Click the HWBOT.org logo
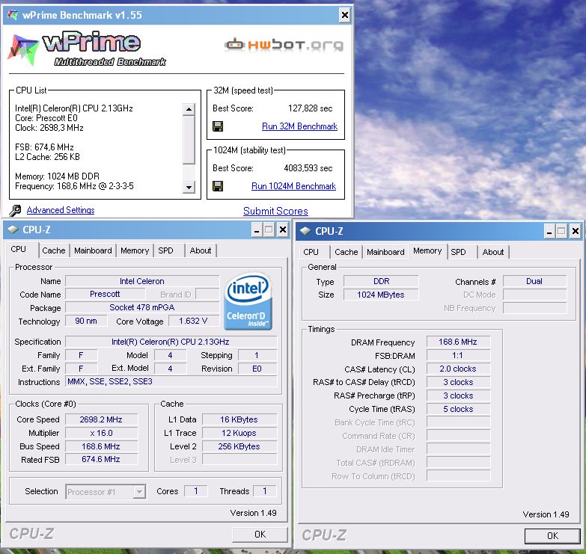Screen dimensions: 586x554 tap(284, 45)
